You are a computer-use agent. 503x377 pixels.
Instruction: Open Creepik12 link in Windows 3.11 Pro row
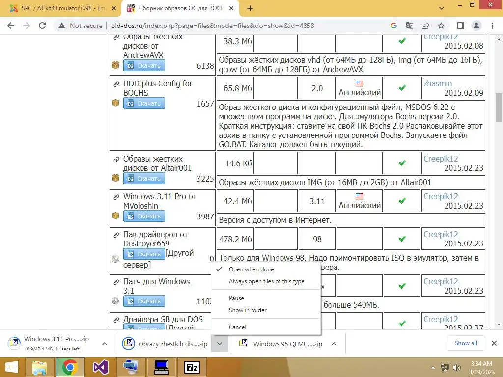pos(441,196)
